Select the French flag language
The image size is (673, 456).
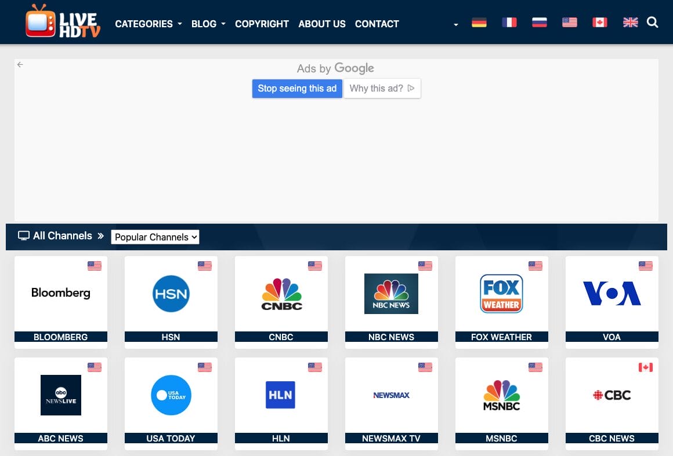click(509, 22)
